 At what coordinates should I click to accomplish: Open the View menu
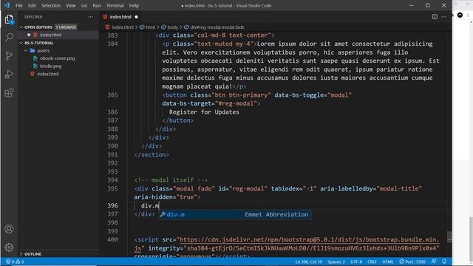coord(71,5)
